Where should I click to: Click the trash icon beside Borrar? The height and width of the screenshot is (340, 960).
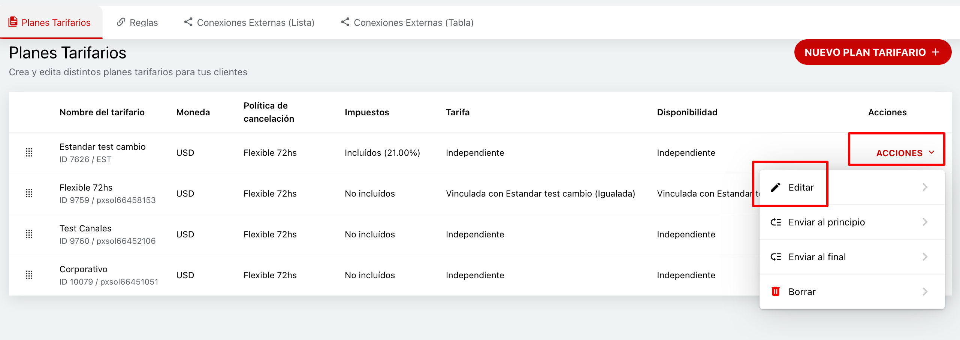pos(775,291)
